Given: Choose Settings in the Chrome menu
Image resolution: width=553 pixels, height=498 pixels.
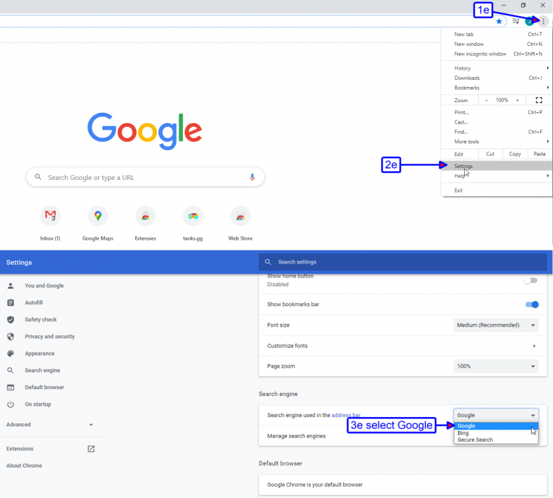Looking at the screenshot, I should pos(497,166).
